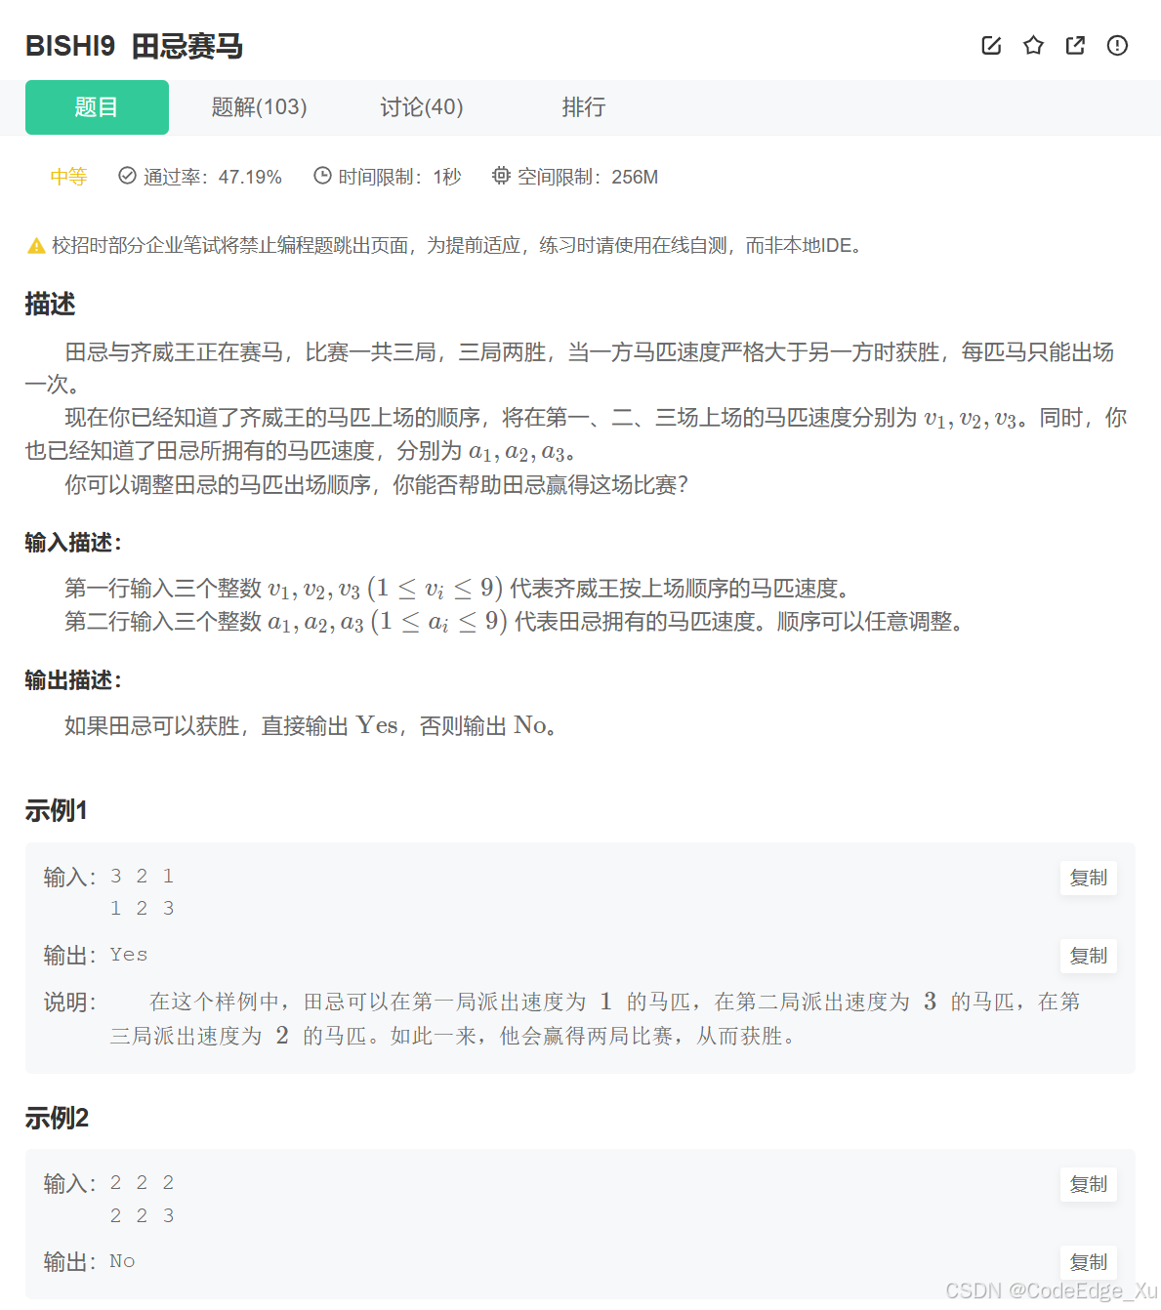Screen dimensions: 1161x1310
Task: Open the external share icon
Action: [1075, 45]
